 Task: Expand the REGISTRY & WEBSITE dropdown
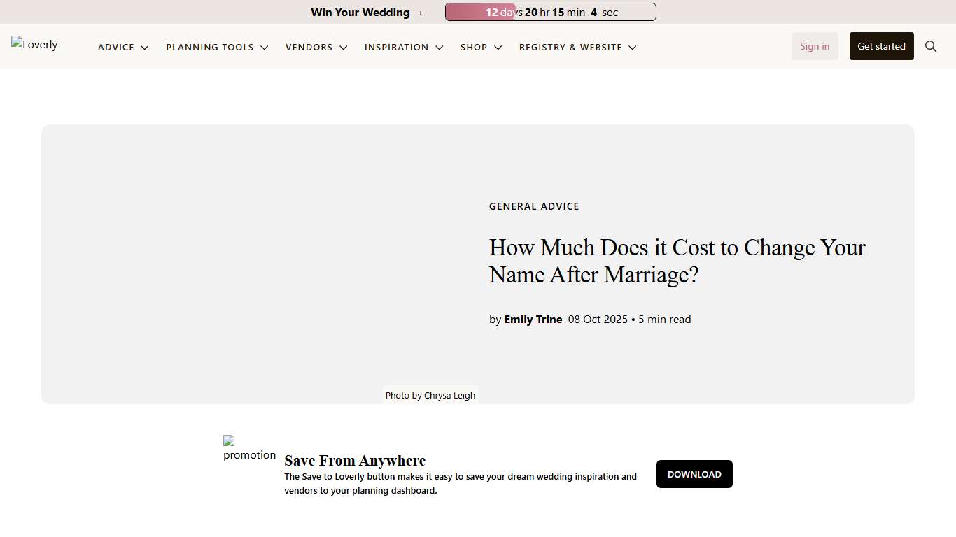[633, 48]
